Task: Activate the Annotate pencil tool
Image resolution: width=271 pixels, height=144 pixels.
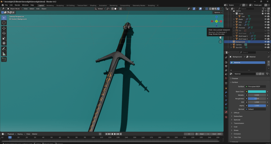Action: pyautogui.click(x=4, y=49)
